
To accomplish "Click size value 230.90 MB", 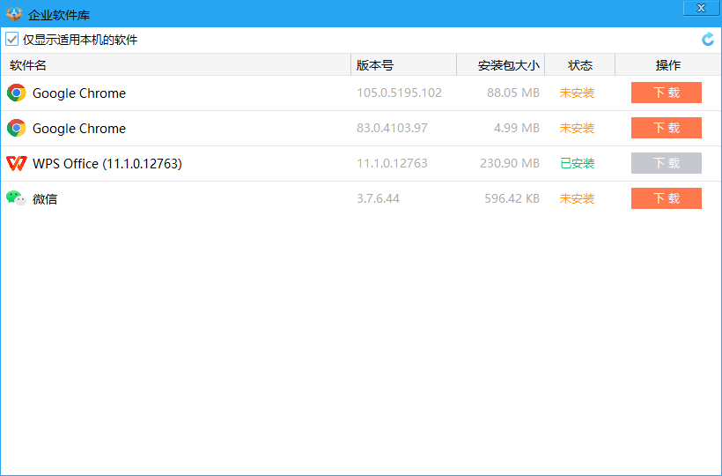I will point(510,163).
